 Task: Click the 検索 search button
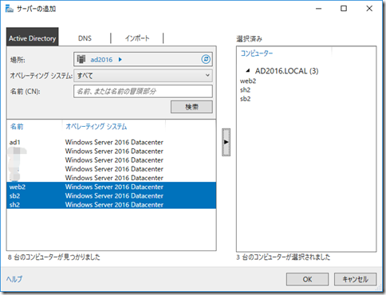pos(191,107)
